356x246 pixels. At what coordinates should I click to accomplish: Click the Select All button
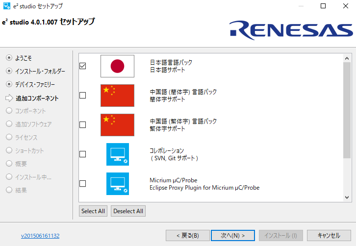coord(93,211)
